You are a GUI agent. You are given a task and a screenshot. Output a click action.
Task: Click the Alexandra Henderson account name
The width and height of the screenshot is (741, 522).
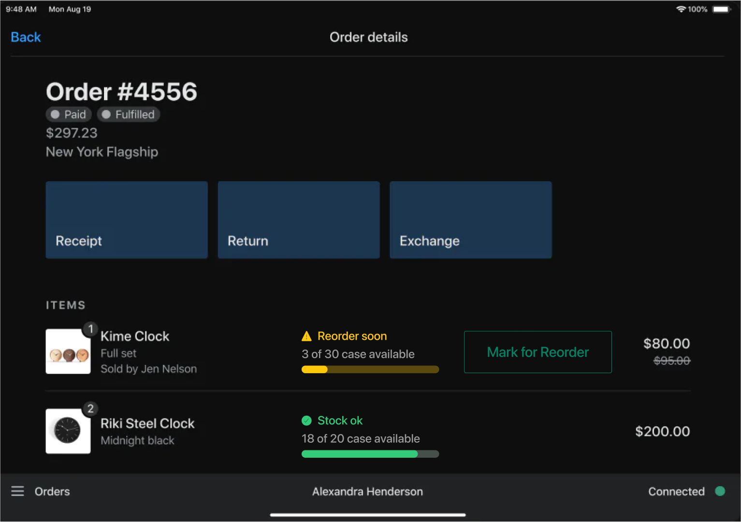[x=367, y=491]
